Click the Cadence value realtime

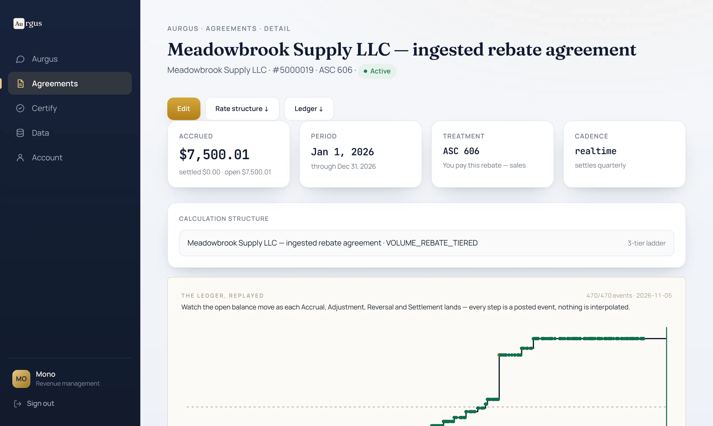[x=595, y=151]
